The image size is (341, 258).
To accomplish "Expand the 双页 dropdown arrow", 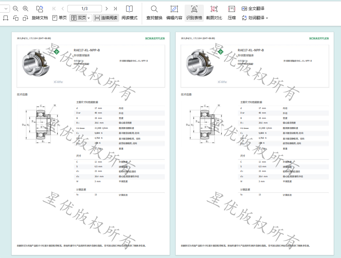I will coord(89,18).
